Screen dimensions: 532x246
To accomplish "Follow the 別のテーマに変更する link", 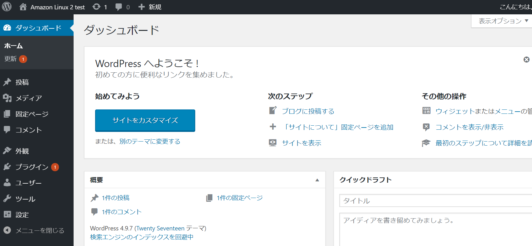I will tap(150, 141).
